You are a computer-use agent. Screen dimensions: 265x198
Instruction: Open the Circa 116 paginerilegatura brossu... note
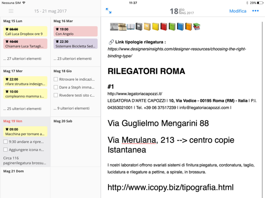pyautogui.click(x=24, y=160)
